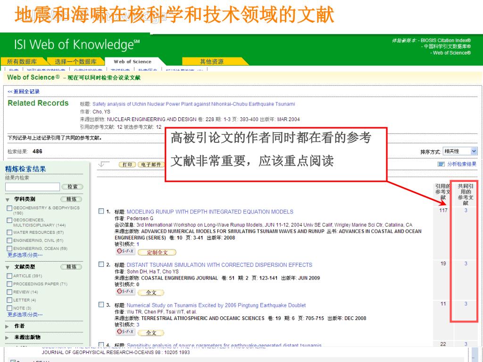Focus the 结果内检索 search field
Viewport: 483px width, 362px height.
click(x=33, y=187)
